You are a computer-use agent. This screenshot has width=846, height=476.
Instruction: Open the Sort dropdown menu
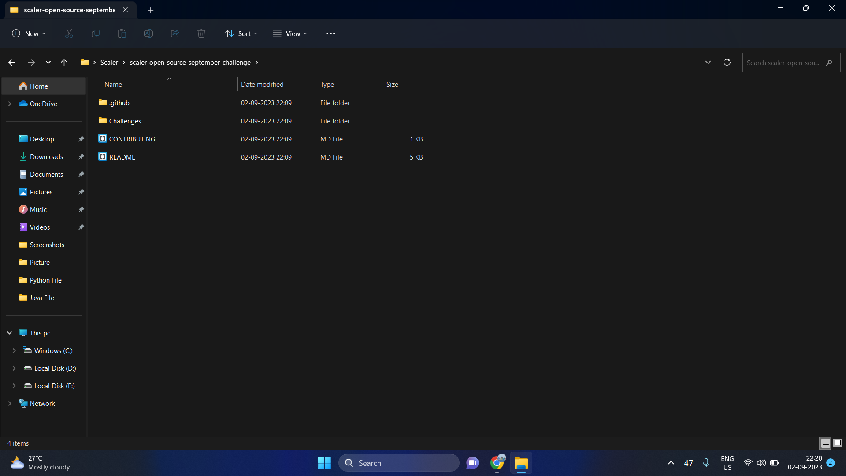tap(241, 33)
